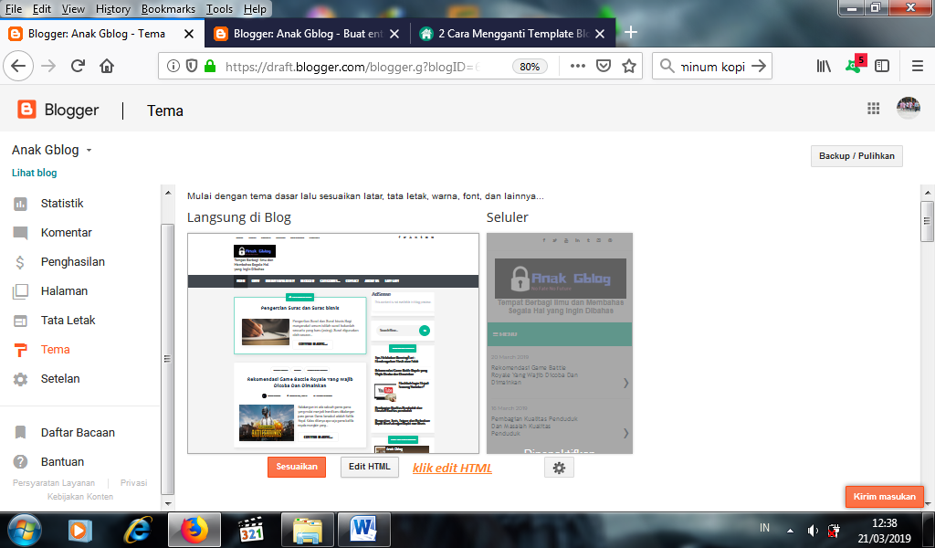The height and width of the screenshot is (548, 935).
Task: Open the Firefox hamburger menu
Action: coord(918,66)
